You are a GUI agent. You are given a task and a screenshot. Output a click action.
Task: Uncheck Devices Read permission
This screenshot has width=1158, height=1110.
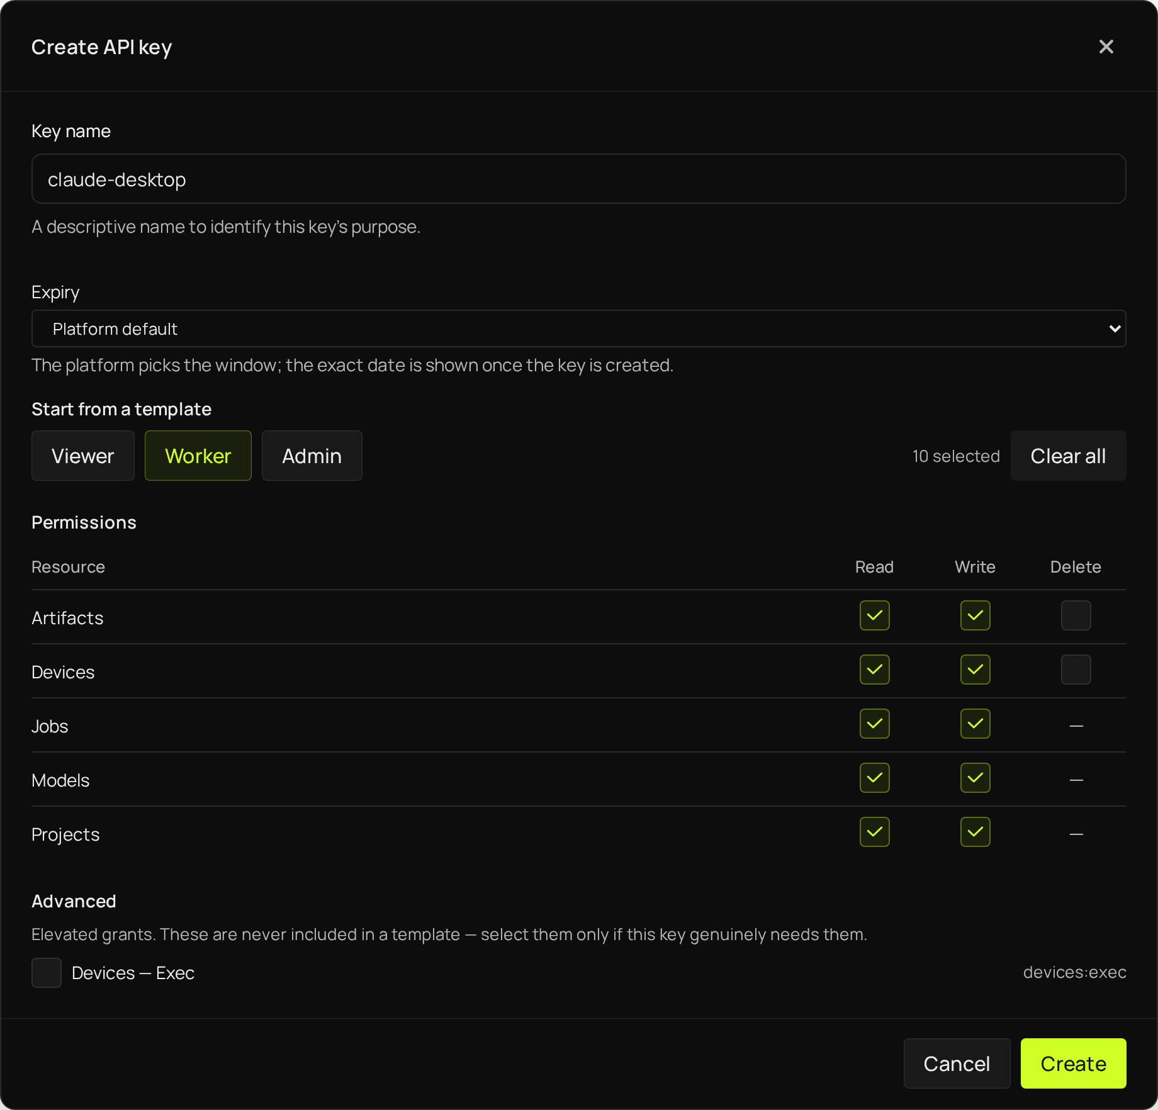coord(874,670)
